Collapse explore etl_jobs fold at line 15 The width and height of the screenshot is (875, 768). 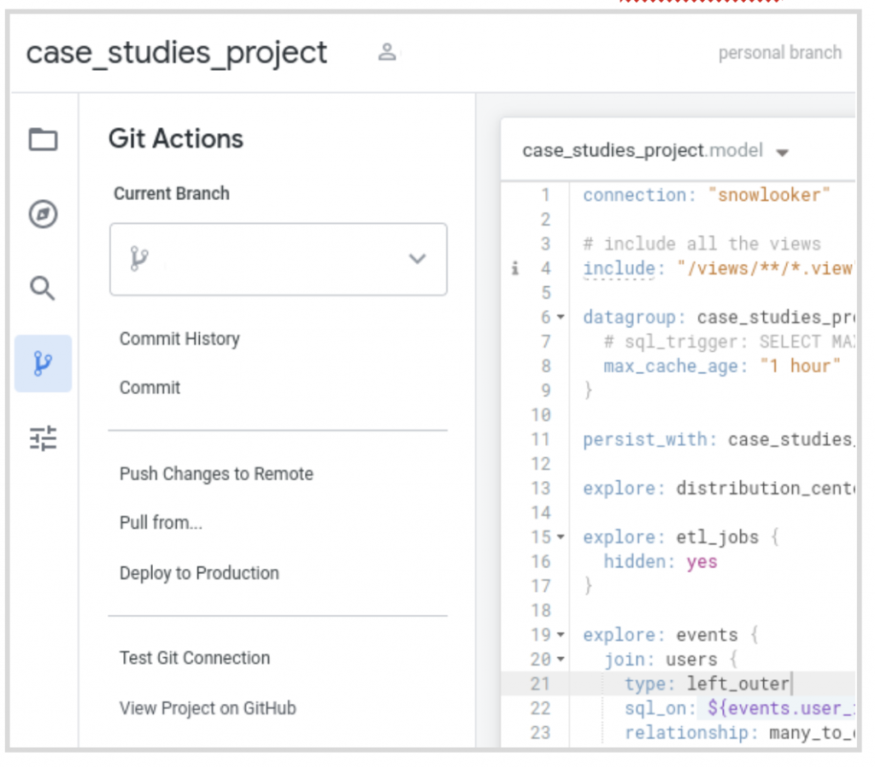click(x=561, y=538)
